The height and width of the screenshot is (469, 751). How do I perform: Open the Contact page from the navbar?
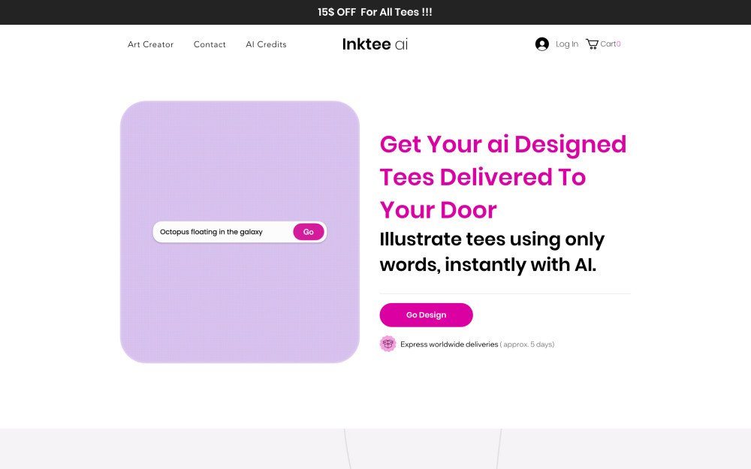point(210,44)
